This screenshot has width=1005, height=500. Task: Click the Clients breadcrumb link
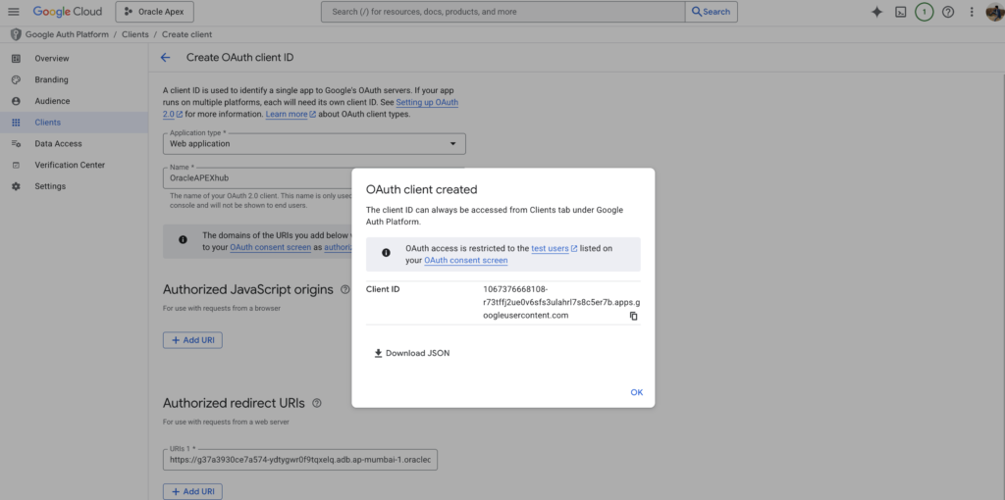(x=135, y=35)
